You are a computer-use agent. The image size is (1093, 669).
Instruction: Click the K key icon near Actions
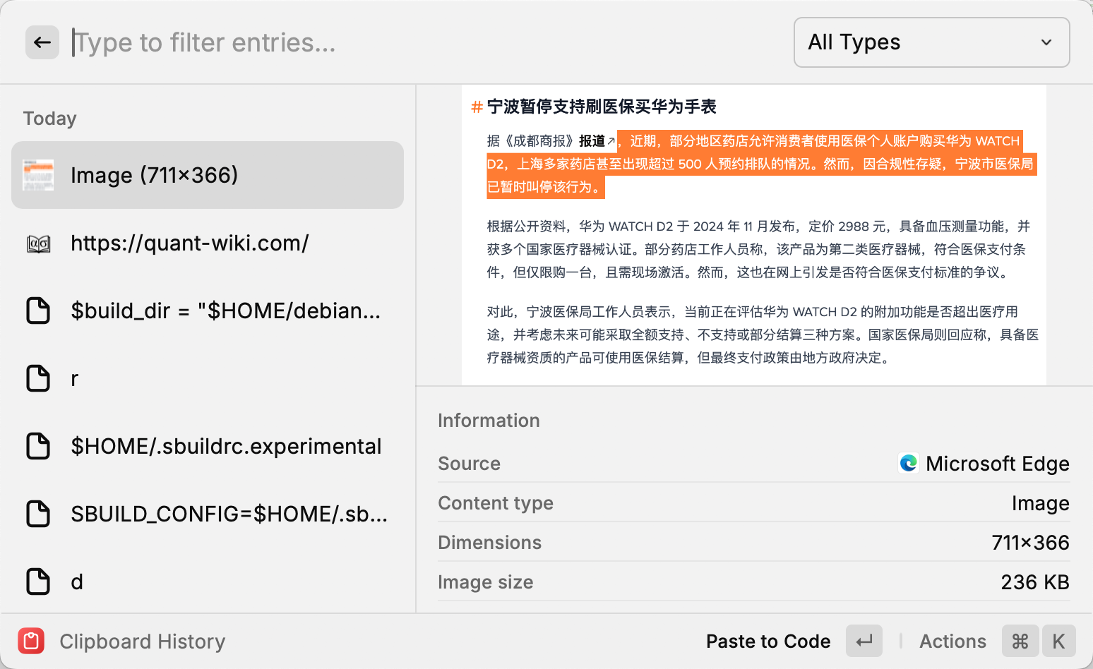pos(1059,641)
